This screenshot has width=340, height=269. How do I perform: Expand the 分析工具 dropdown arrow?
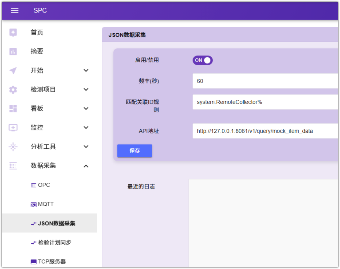click(86, 147)
